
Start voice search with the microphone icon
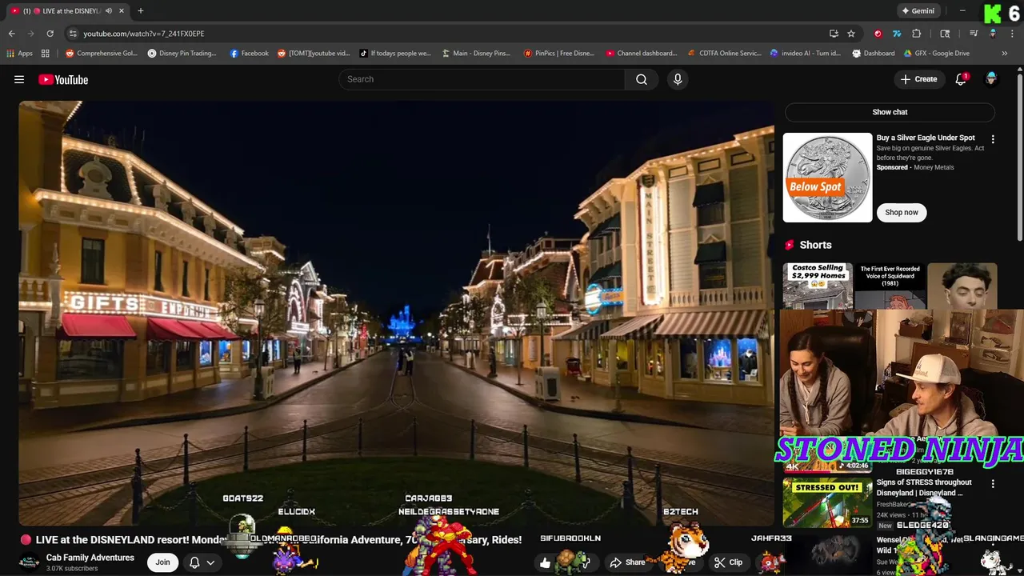pyautogui.click(x=678, y=79)
